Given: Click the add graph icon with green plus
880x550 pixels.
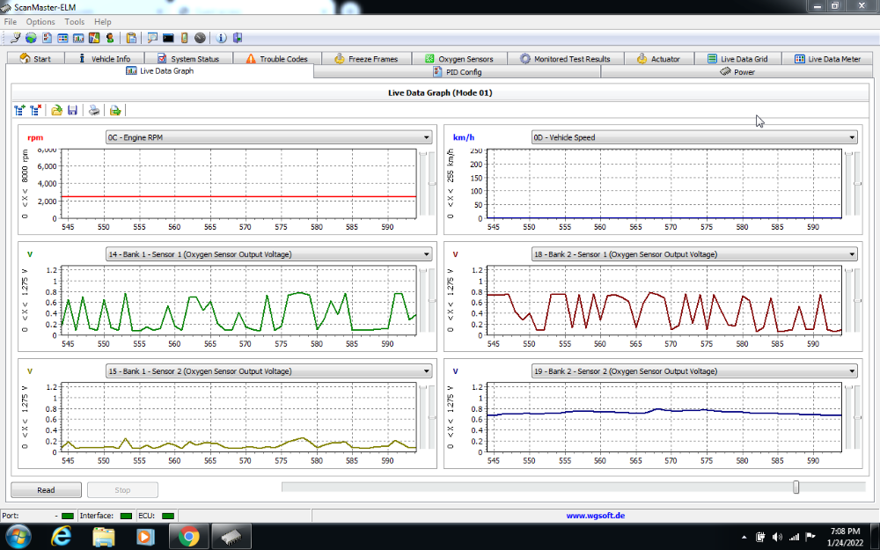Looking at the screenshot, I should pyautogui.click(x=20, y=110).
